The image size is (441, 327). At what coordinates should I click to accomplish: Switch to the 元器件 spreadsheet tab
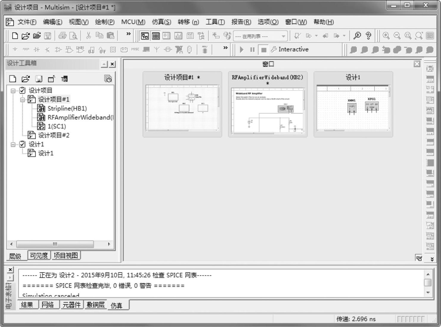tap(72, 305)
